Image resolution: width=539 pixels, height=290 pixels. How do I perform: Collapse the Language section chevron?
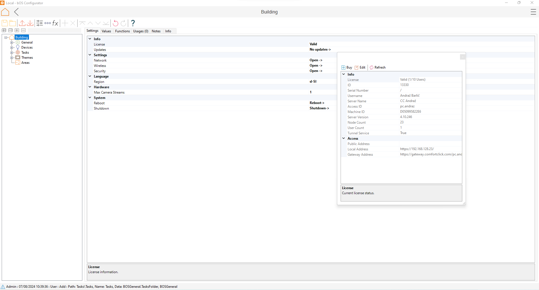[90, 76]
